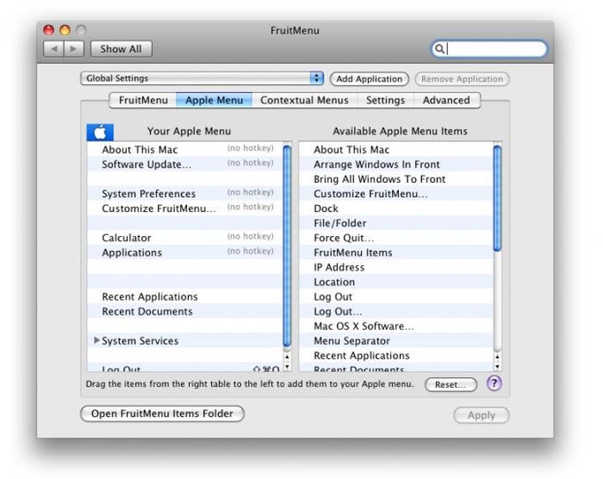Image resolution: width=603 pixels, height=479 pixels.
Task: Click the Show All button
Action: point(121,49)
